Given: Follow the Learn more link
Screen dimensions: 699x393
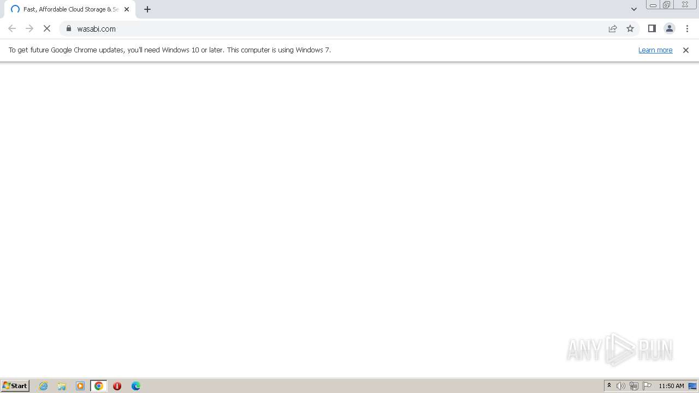Looking at the screenshot, I should click(655, 50).
